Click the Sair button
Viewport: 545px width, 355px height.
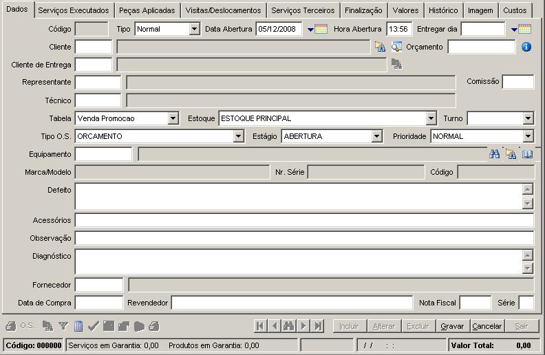pos(521,326)
